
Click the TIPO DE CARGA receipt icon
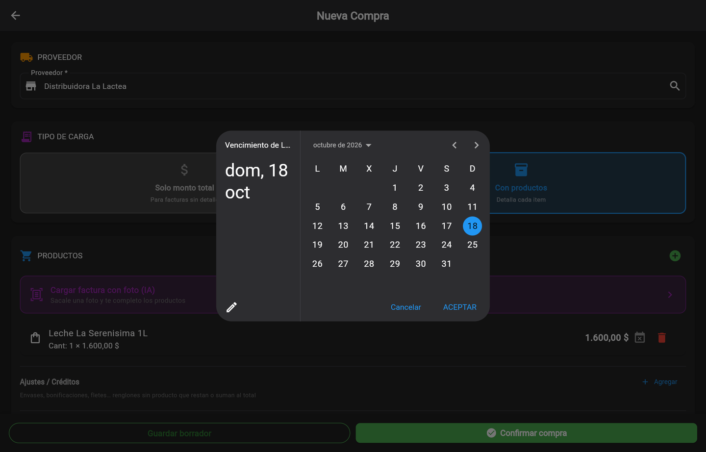click(x=26, y=137)
